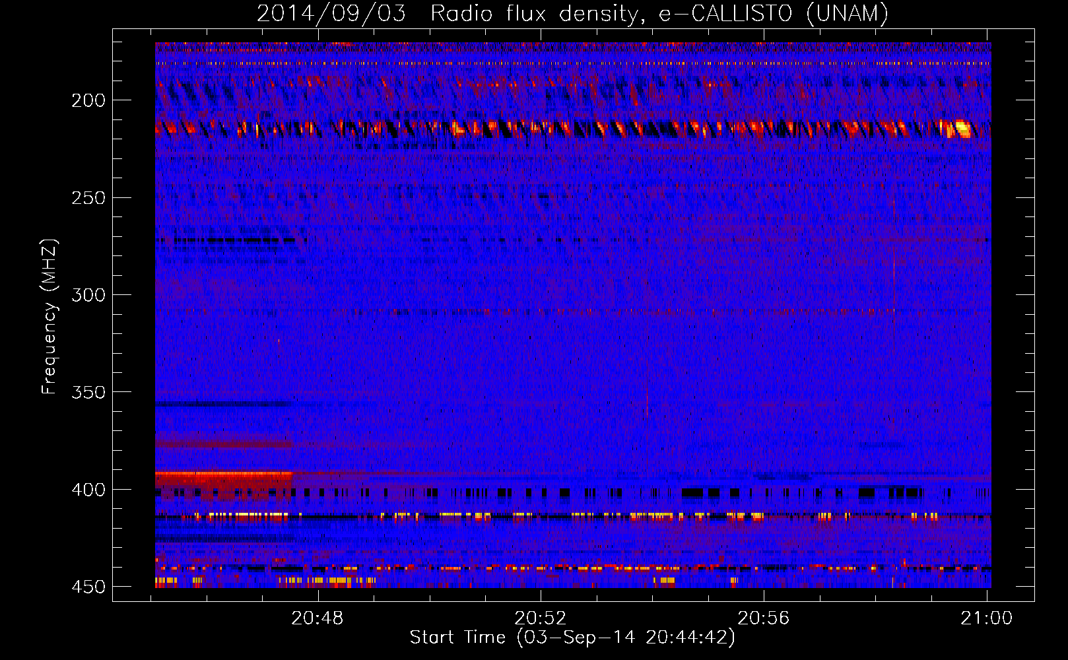1068x660 pixels.
Task: Click the 20:56 time tick label
Action: coord(764,618)
